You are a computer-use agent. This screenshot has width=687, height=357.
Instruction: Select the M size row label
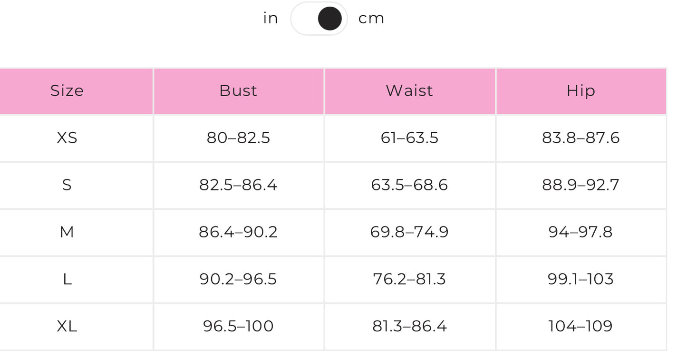(x=67, y=232)
